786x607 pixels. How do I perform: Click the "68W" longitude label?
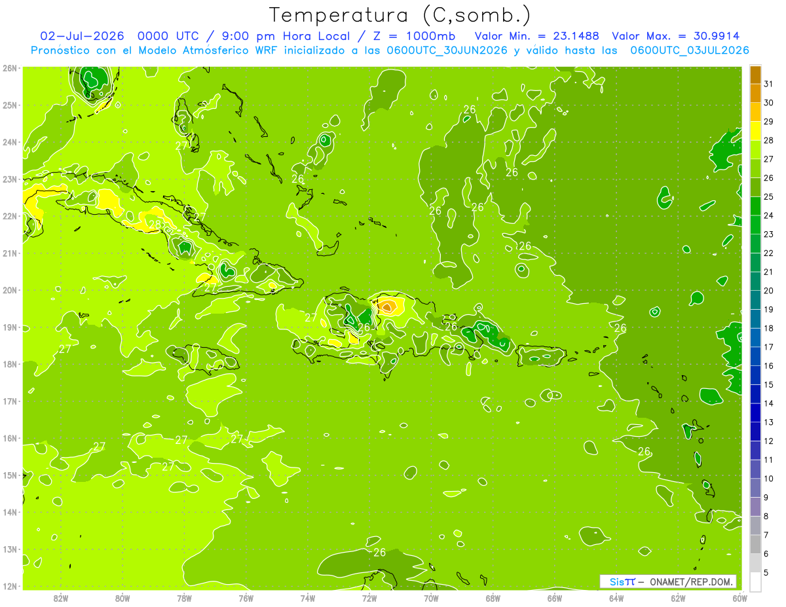493,598
